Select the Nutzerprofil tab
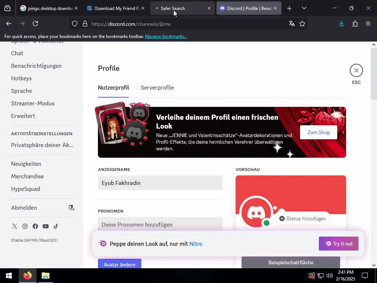 (x=113, y=88)
